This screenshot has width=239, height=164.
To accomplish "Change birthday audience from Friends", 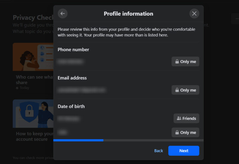I will tap(186, 118).
